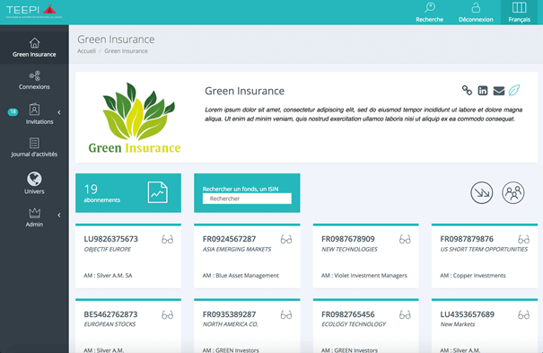
Task: Open Invitations in the sidebar
Action: click(39, 114)
